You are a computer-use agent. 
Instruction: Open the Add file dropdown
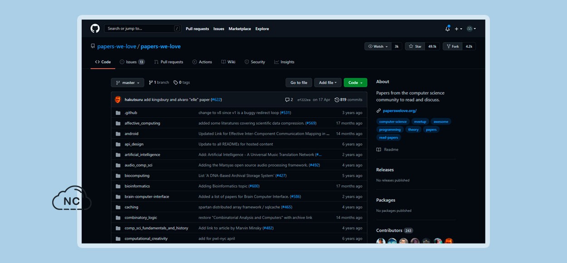click(x=328, y=83)
